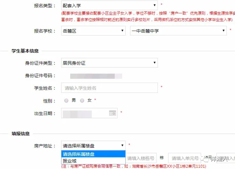
Task: Click the 请输入学生姓名 name field
Action: coord(109,88)
